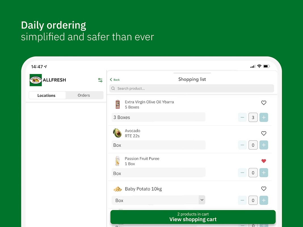The width and height of the screenshot is (303, 227).
Task: Click the Olive Oil quantity box showing 3
Action: tap(253, 117)
